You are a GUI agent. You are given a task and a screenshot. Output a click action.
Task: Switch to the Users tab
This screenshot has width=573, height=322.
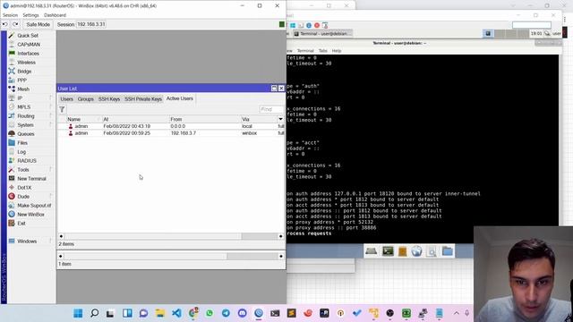point(66,99)
